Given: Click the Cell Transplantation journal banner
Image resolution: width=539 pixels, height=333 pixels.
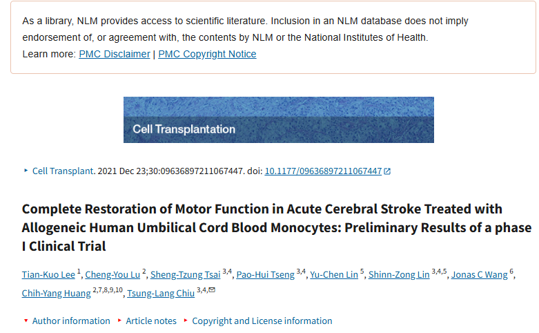Looking at the screenshot, I should (x=278, y=120).
